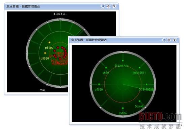Click blue monitor icon in availability radar header
The image size is (184, 132).
pos(164,40)
